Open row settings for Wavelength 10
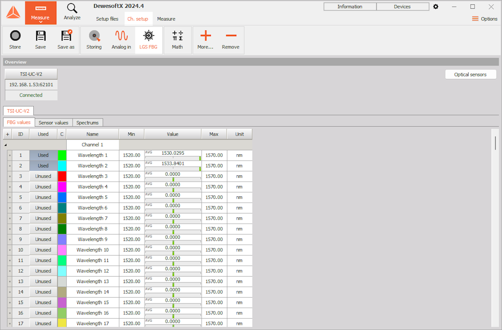This screenshot has width=502, height=330. pyautogui.click(x=10, y=250)
